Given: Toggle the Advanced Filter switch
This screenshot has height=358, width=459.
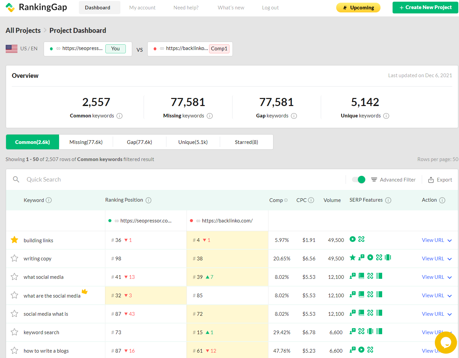Looking at the screenshot, I should click(359, 180).
